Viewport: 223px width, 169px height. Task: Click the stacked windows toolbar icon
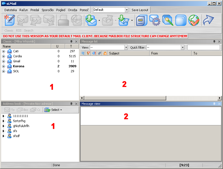pyautogui.click(x=181, y=20)
